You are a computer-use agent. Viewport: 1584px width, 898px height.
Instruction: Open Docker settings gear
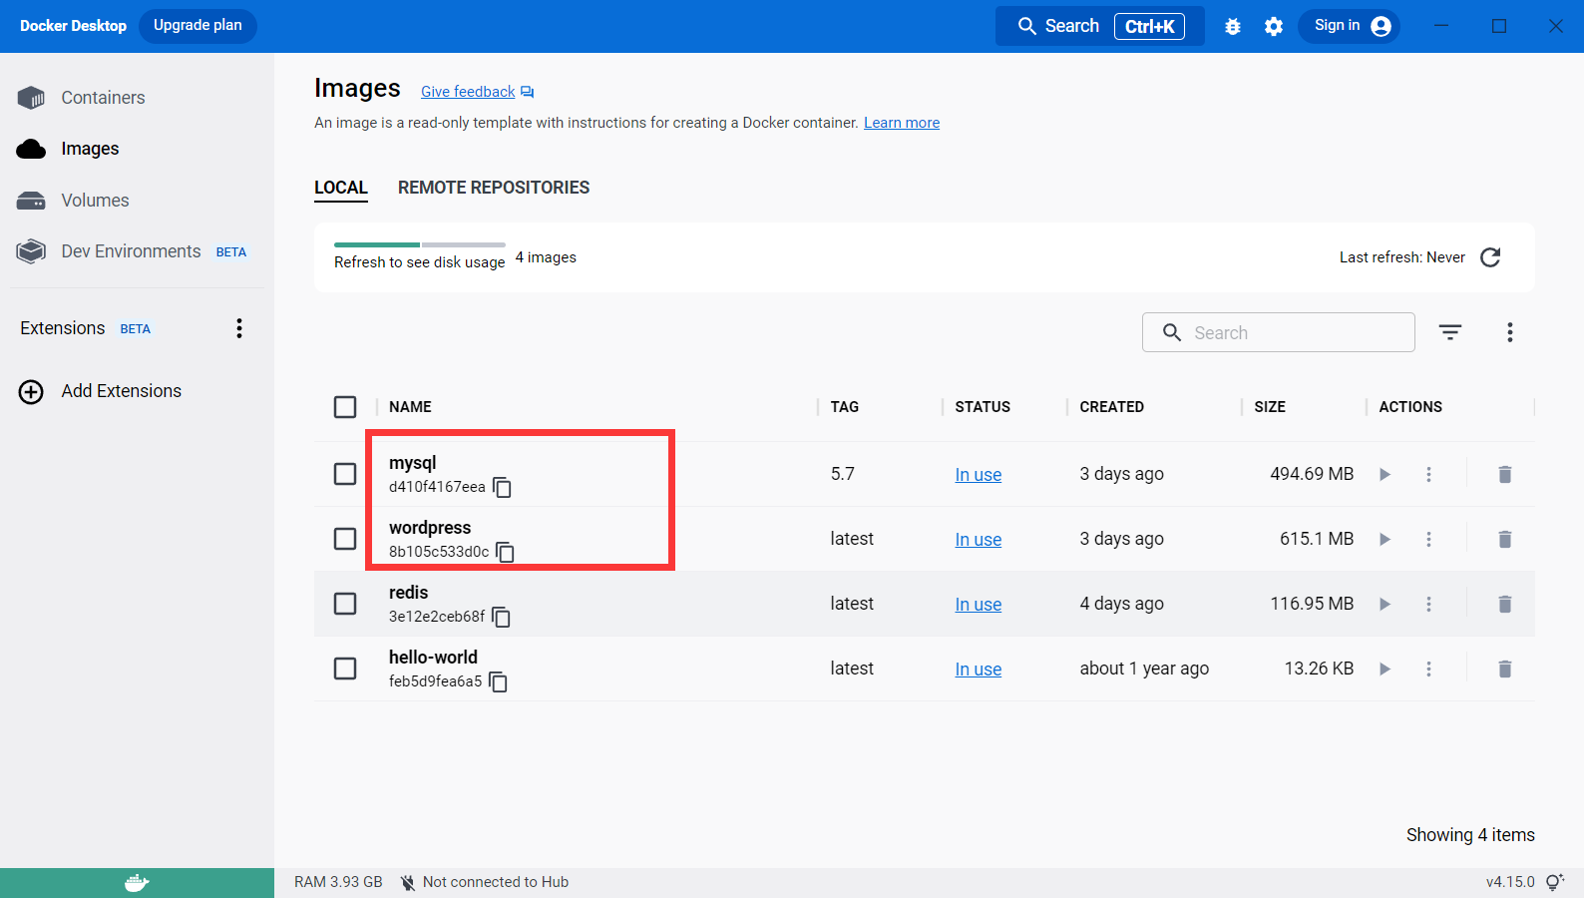coord(1274,27)
